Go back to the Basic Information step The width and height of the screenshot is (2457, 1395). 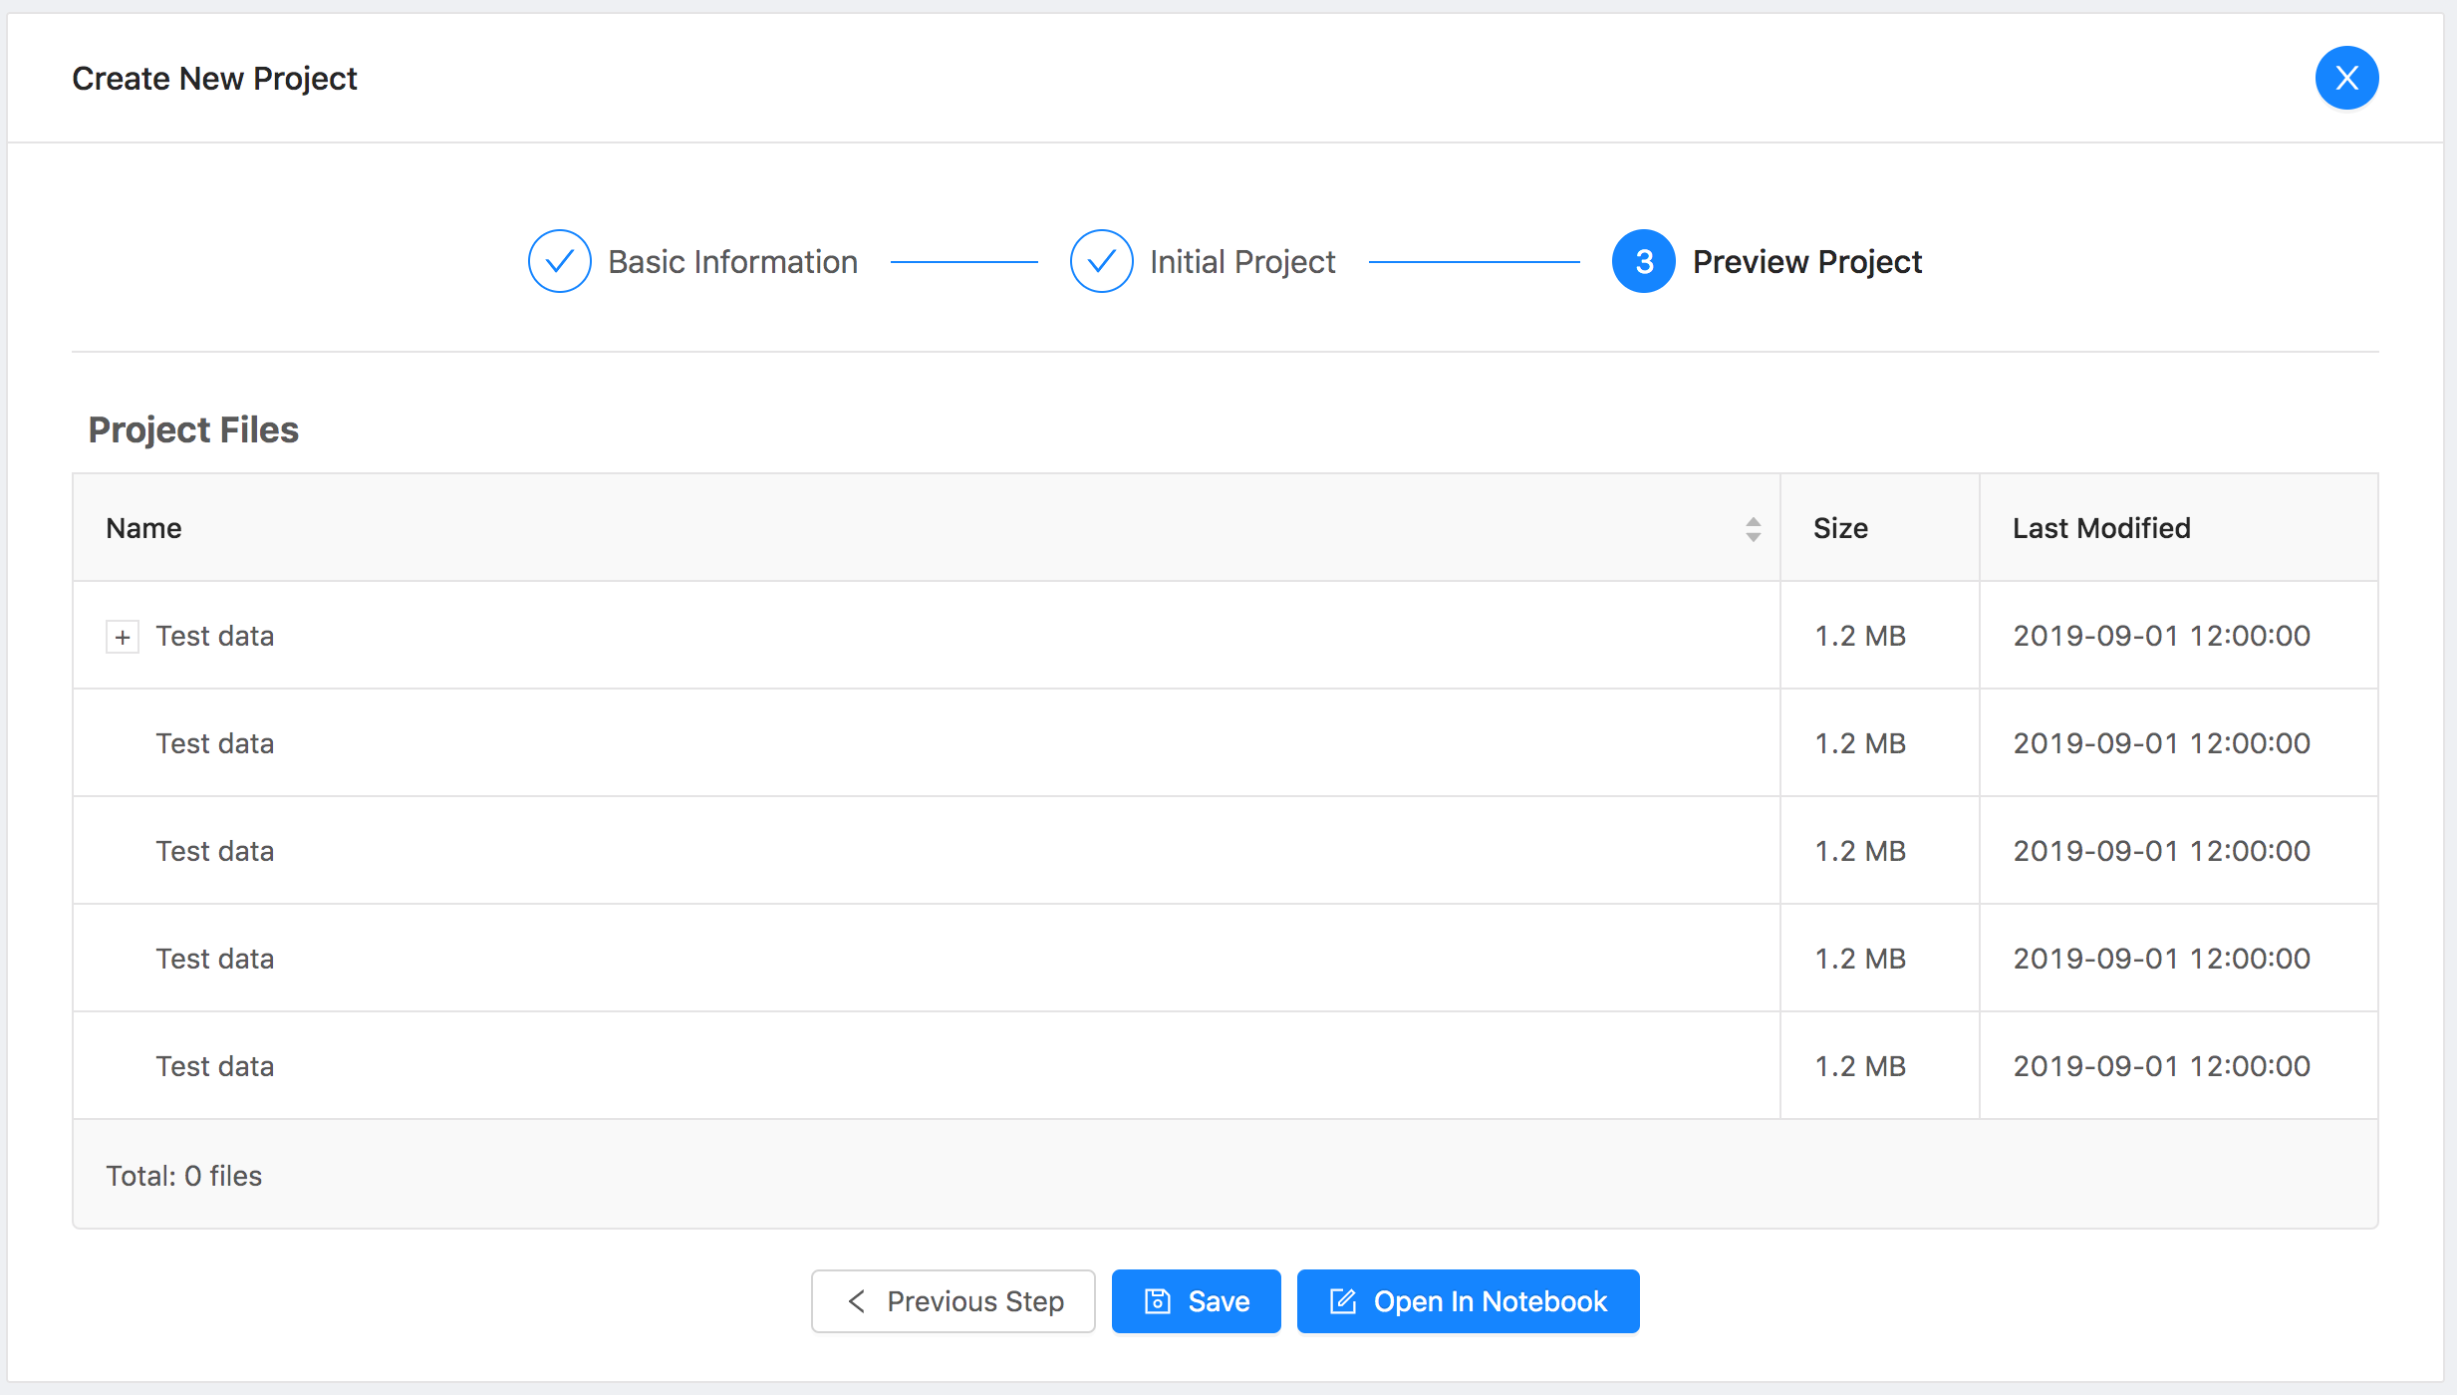pos(732,261)
